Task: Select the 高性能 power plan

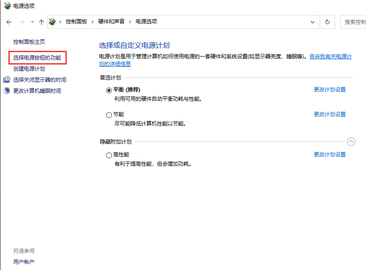Action: [x=109, y=155]
